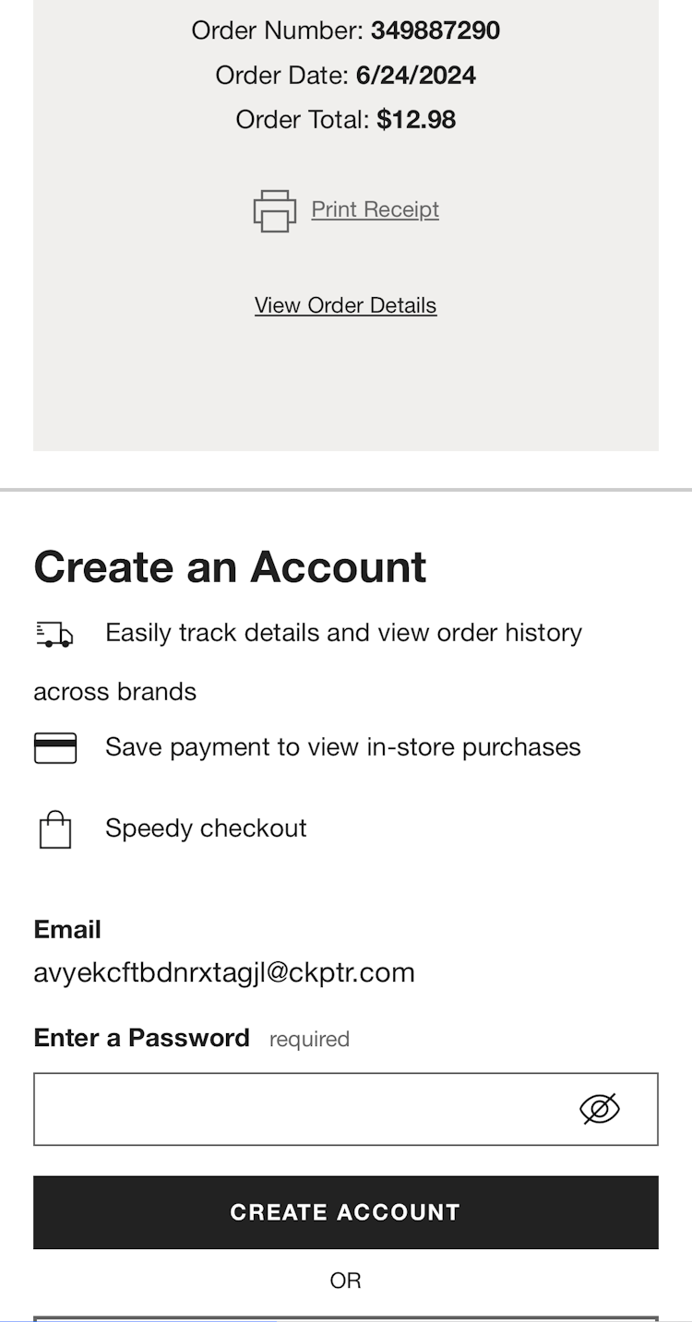This screenshot has width=692, height=1322.
Task: Click the shopping bag icon
Action: [x=55, y=829]
